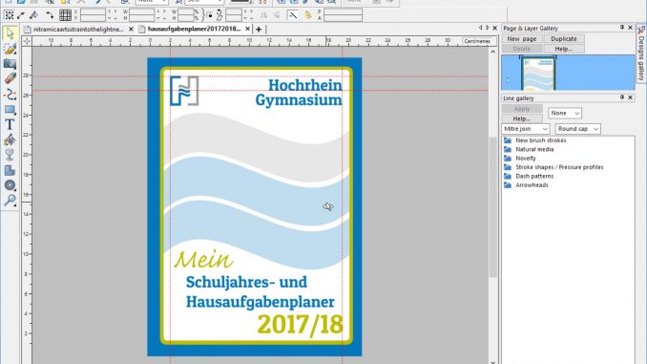Viewport: 647px width, 364px height.
Task: Select the 2017/18 text on the cover
Action: pyautogui.click(x=300, y=324)
